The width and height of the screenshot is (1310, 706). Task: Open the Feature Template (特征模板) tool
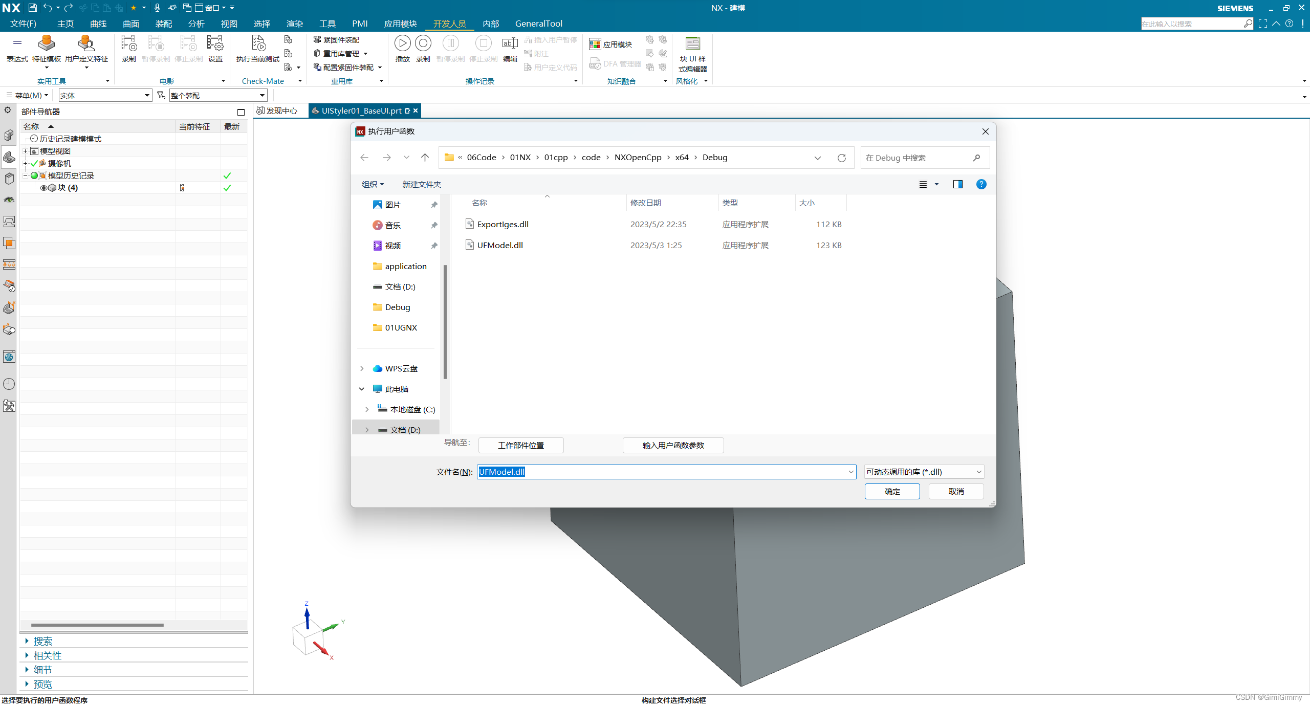point(47,49)
